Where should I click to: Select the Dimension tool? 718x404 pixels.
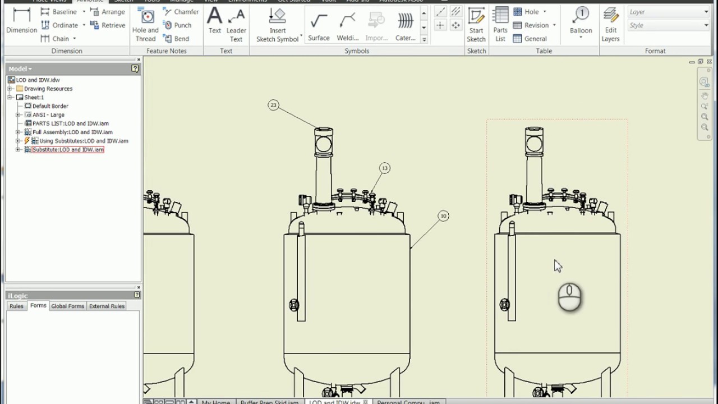point(21,21)
